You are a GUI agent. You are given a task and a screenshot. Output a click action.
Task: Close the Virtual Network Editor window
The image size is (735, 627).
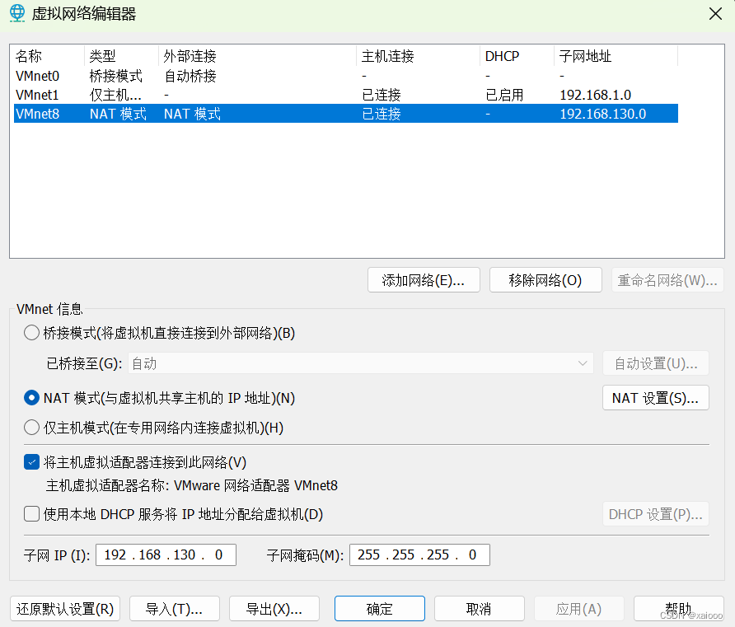coord(715,13)
